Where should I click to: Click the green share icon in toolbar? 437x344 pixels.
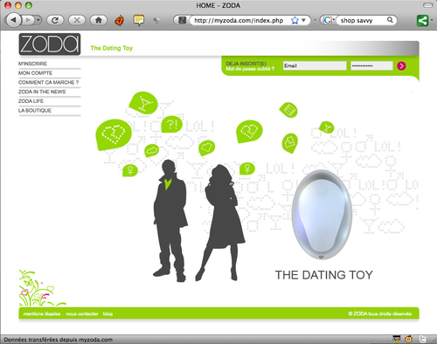[x=422, y=20]
